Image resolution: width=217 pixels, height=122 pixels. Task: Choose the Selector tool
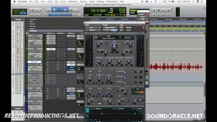point(60,10)
